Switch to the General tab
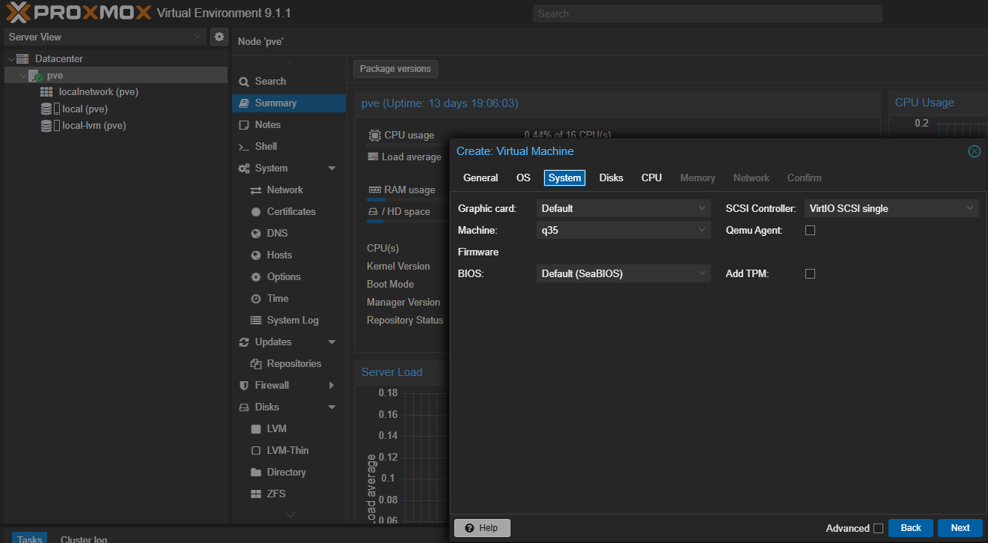988x543 pixels. [481, 178]
